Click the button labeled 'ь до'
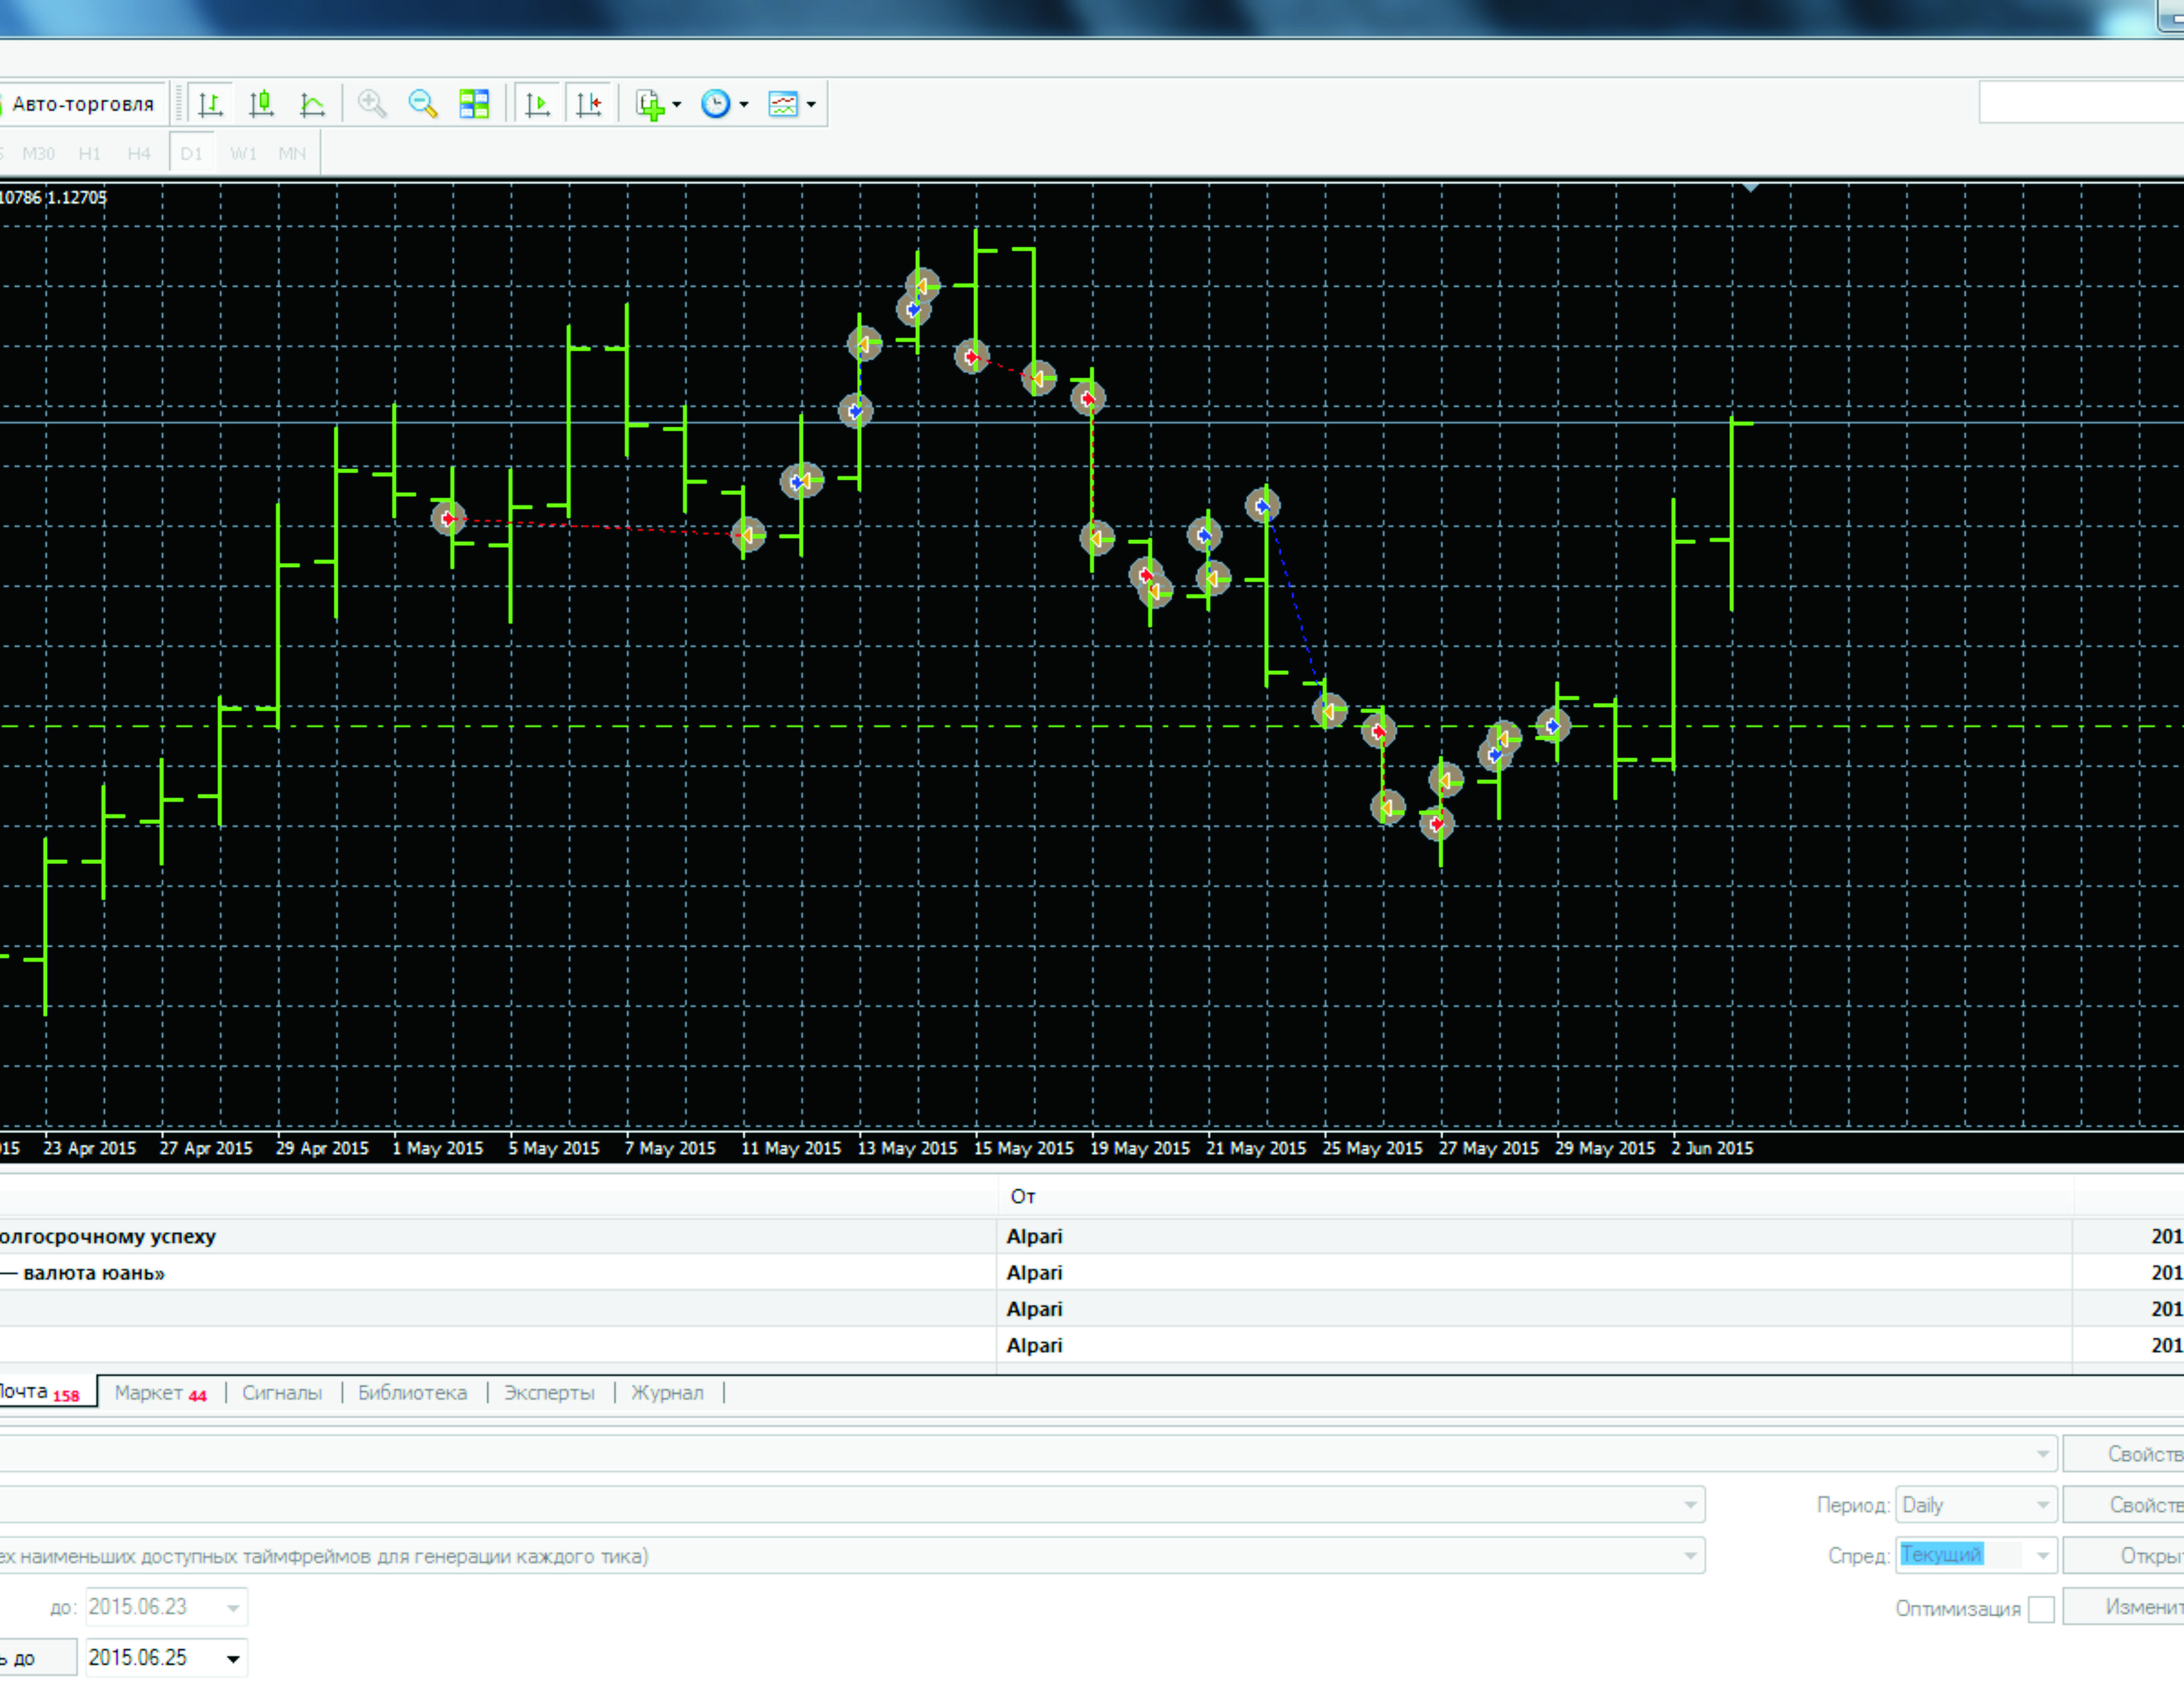The image size is (2184, 1696). [x=38, y=1658]
